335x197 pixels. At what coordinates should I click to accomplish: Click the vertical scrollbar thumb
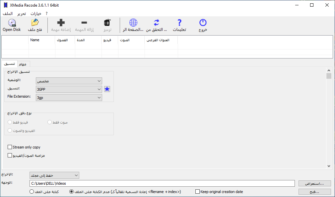pos(329,76)
